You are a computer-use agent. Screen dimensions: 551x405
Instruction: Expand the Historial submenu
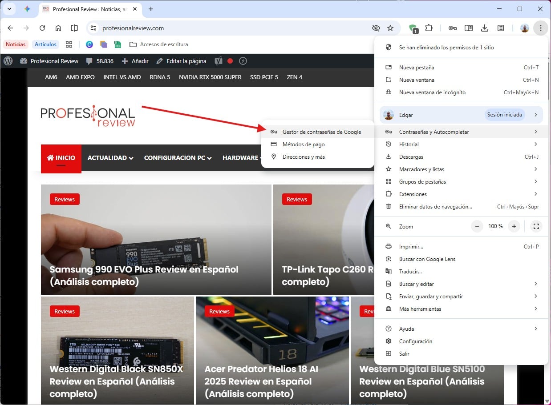[x=462, y=144]
